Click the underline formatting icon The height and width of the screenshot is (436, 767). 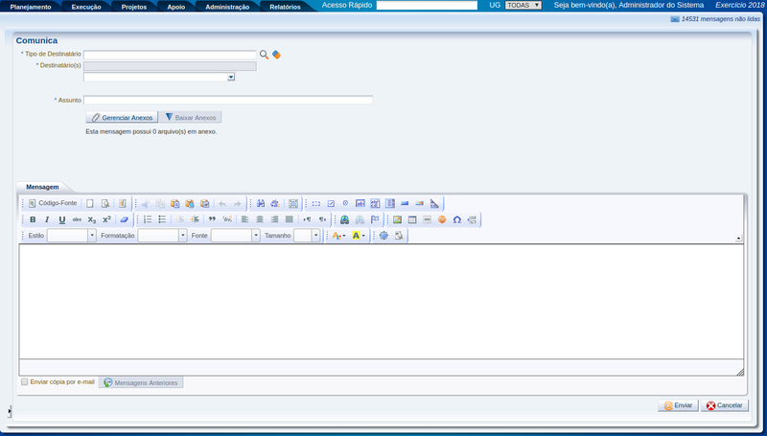[62, 219]
